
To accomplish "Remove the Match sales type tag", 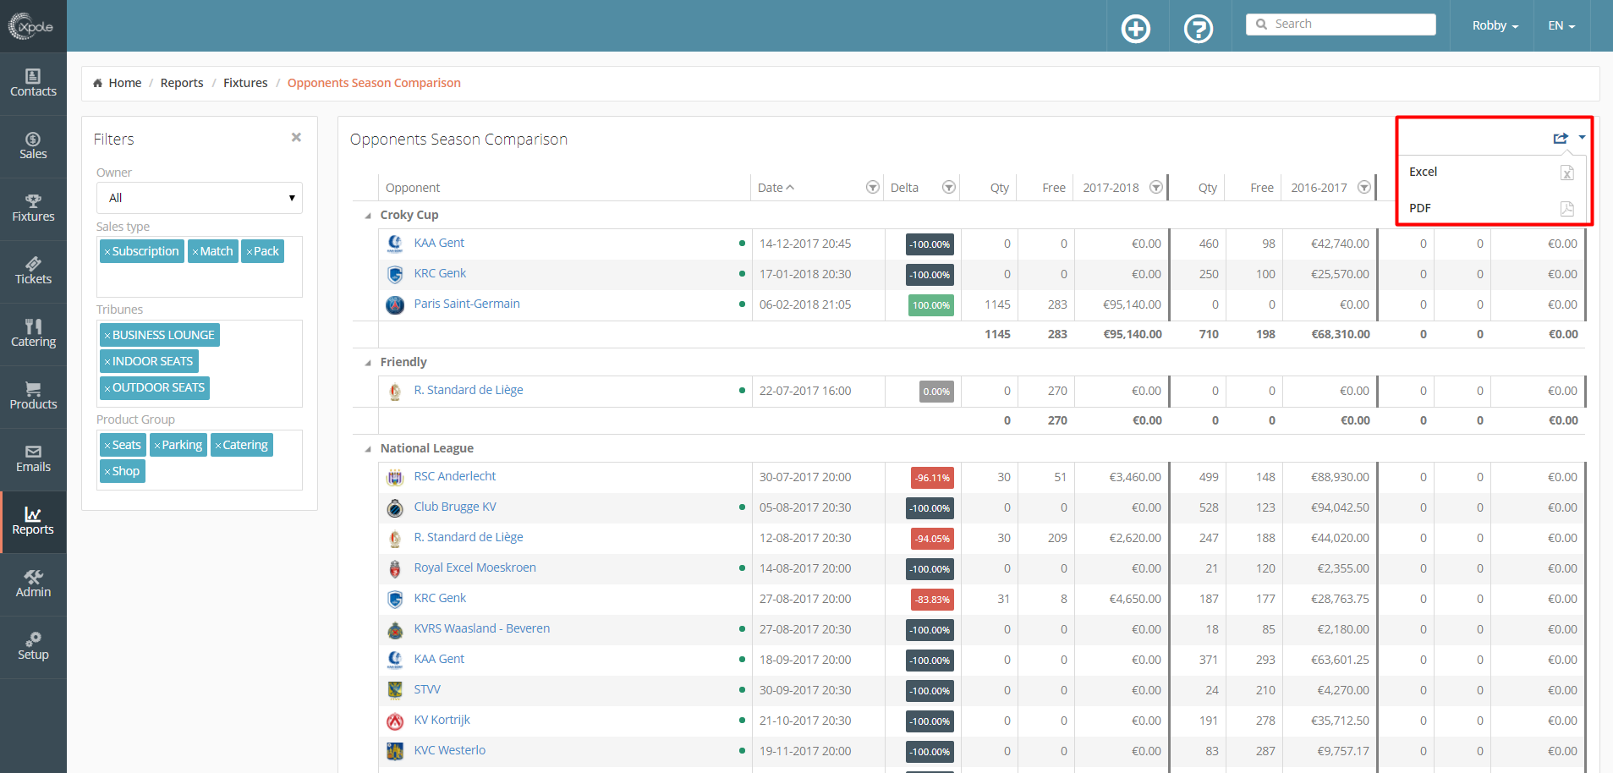I will 195,252.
